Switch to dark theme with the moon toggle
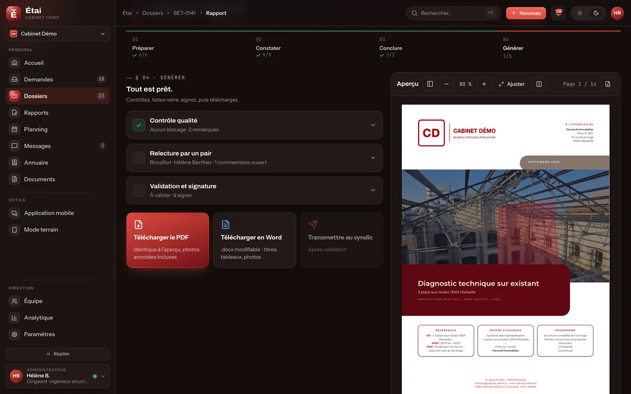 (x=596, y=13)
